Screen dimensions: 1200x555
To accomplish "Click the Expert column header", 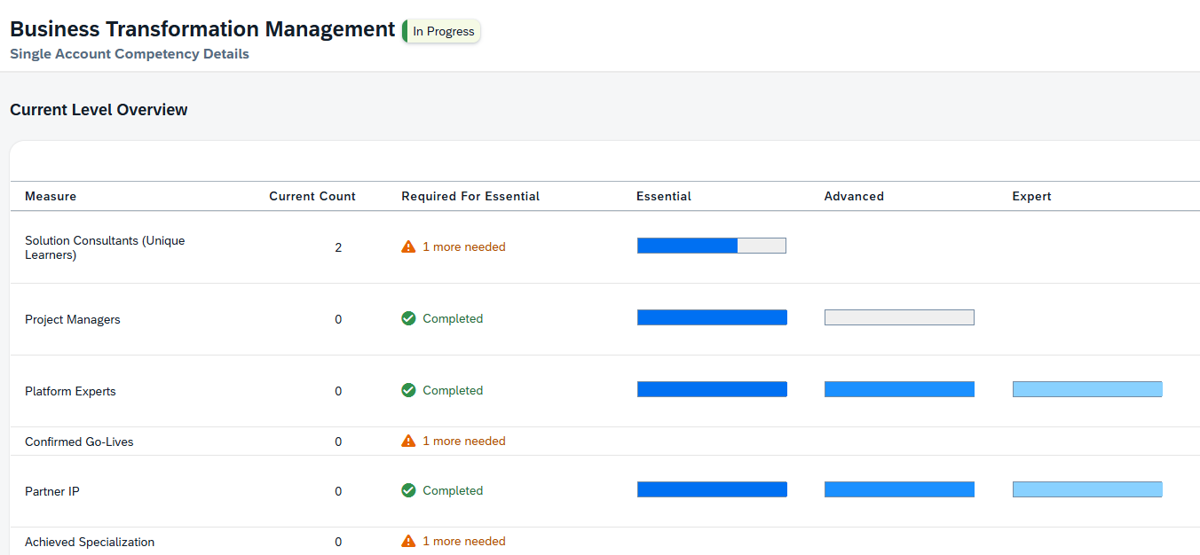I will tap(1031, 196).
